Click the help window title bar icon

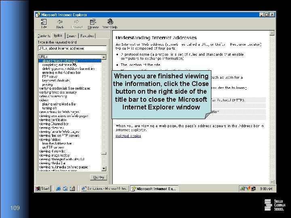pos(38,15)
